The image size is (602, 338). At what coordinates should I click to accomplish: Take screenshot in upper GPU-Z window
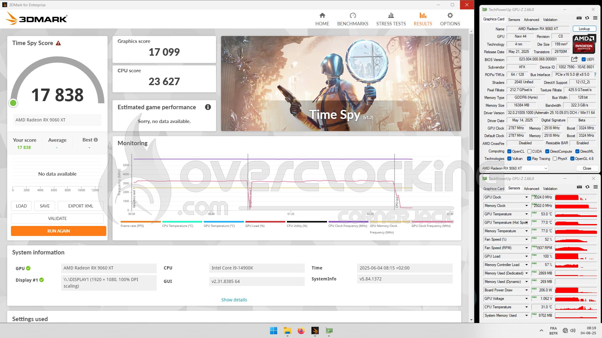(x=579, y=18)
